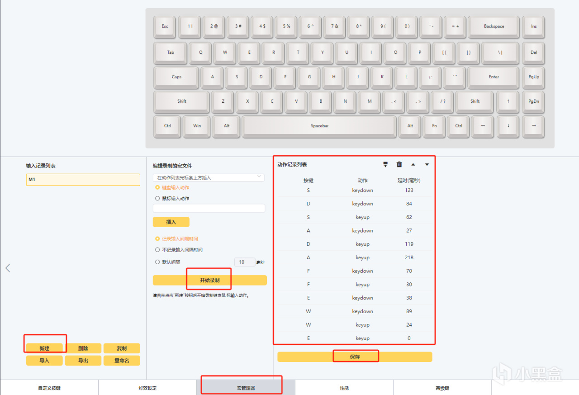Switch to the 灯效设定 tab

(x=147, y=388)
